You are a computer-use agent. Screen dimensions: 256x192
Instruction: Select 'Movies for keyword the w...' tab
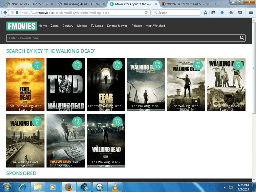tap(133, 4)
